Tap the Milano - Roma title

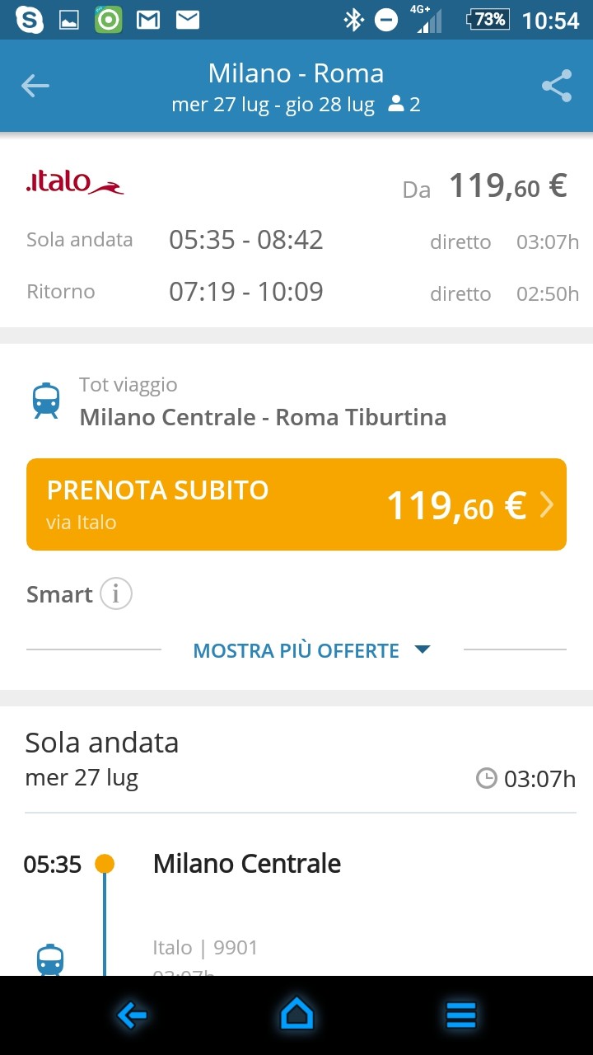pyautogui.click(x=296, y=73)
